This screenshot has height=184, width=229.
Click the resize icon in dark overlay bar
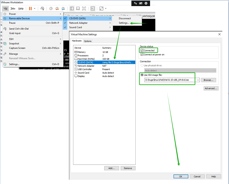coord(141,3)
